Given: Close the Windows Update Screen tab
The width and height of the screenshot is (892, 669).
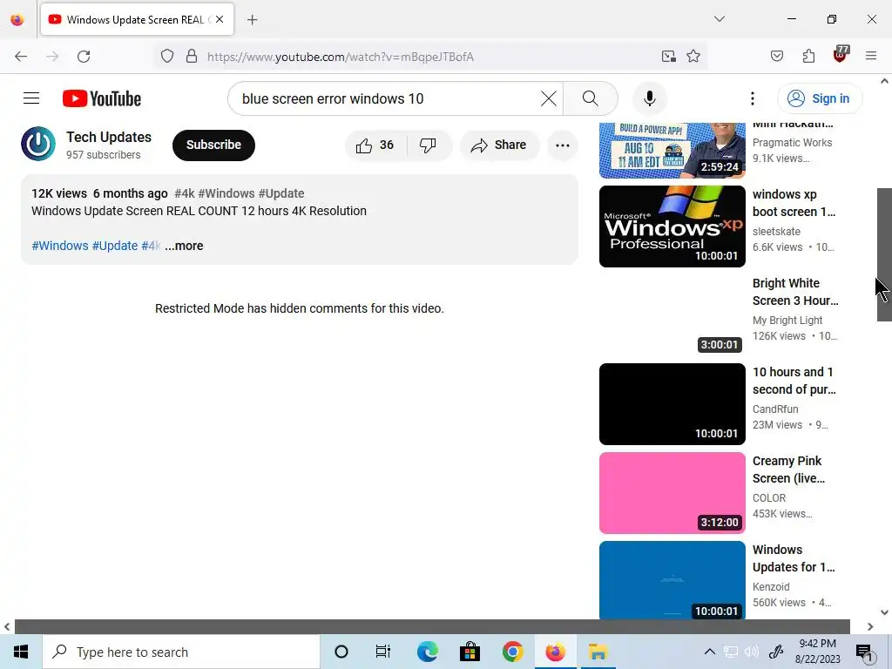Looking at the screenshot, I should [x=220, y=19].
